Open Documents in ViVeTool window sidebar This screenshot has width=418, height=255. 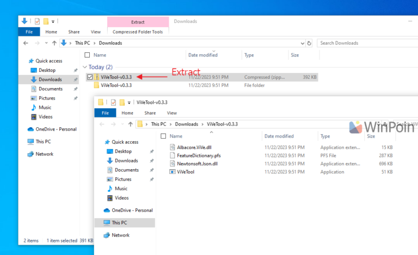click(x=127, y=170)
